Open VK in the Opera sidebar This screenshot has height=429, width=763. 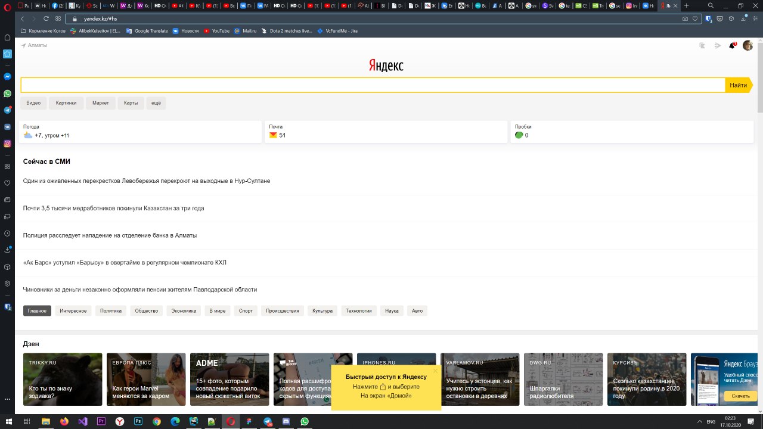click(7, 127)
